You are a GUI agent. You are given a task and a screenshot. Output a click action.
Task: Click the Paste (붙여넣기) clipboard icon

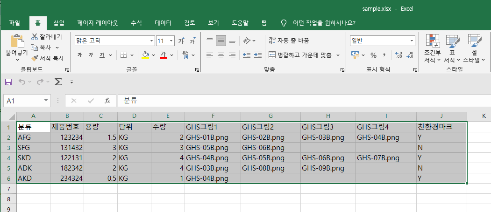[x=17, y=41]
